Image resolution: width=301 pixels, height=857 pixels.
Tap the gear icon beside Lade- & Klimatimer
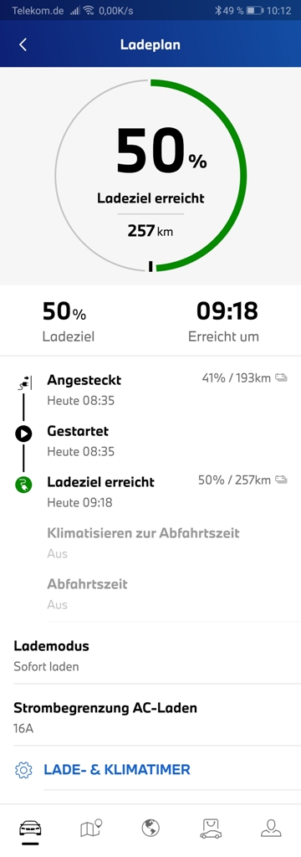click(x=23, y=770)
